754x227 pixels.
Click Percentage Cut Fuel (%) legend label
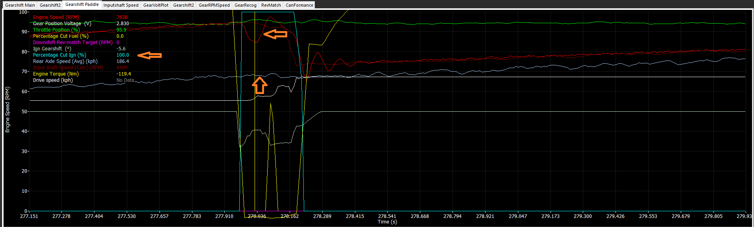61,36
